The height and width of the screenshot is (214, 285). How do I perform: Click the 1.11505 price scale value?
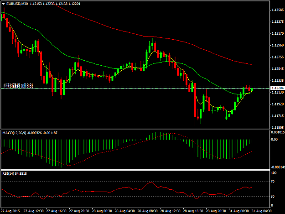(x=278, y=128)
